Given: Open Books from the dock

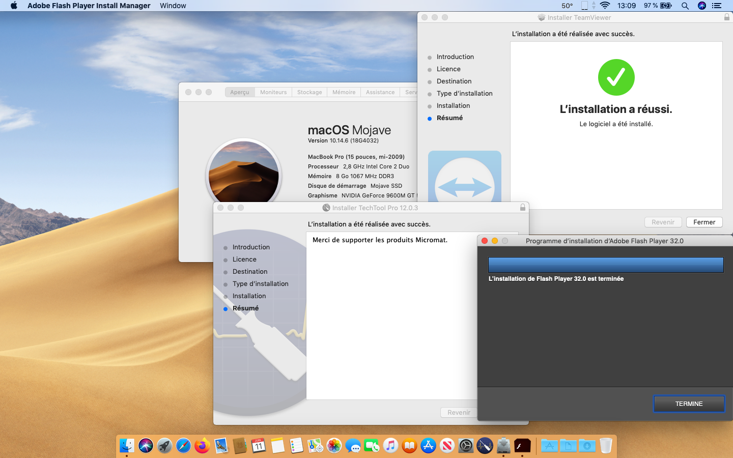Looking at the screenshot, I should click(x=409, y=446).
